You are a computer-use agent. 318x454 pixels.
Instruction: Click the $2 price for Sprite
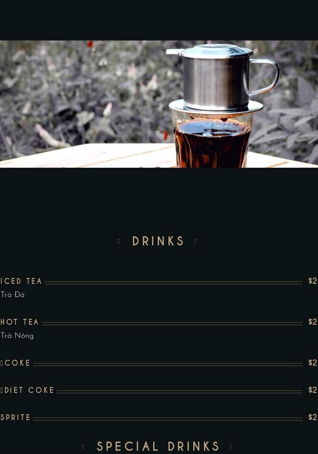pos(313,417)
